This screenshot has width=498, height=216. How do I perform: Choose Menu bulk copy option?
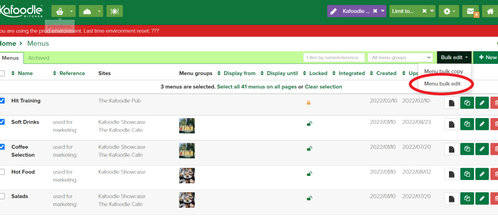[444, 71]
